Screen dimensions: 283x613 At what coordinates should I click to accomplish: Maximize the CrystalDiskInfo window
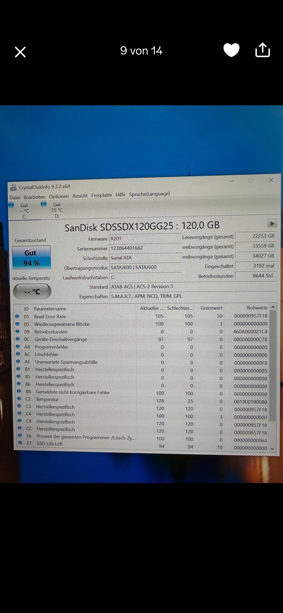(251, 180)
